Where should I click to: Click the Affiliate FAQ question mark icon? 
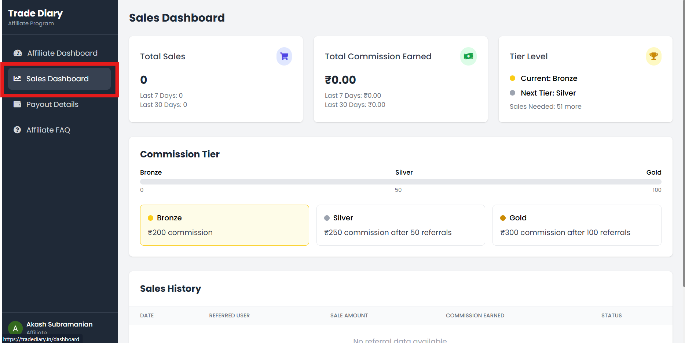click(x=17, y=130)
